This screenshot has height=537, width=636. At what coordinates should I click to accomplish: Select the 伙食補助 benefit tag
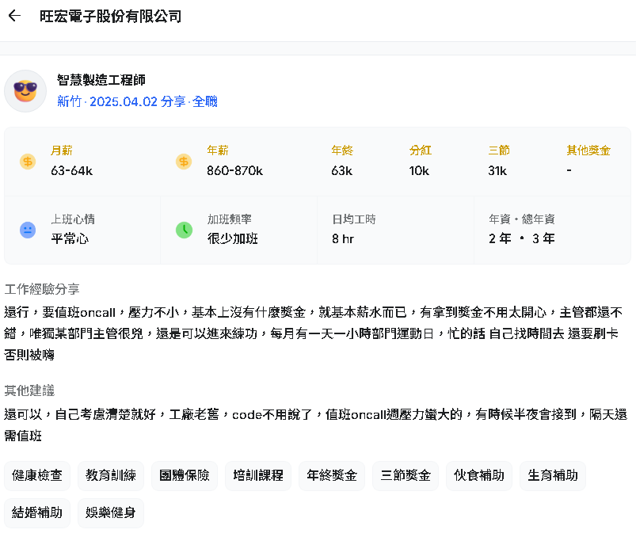pos(479,475)
